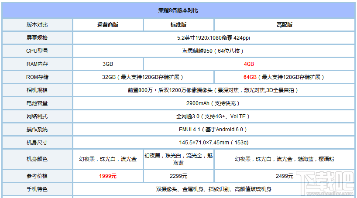The width and height of the screenshot is (357, 198).
Task: Click the 145.5×71.0×7.45mm (153g) cell
Action: click(213, 143)
